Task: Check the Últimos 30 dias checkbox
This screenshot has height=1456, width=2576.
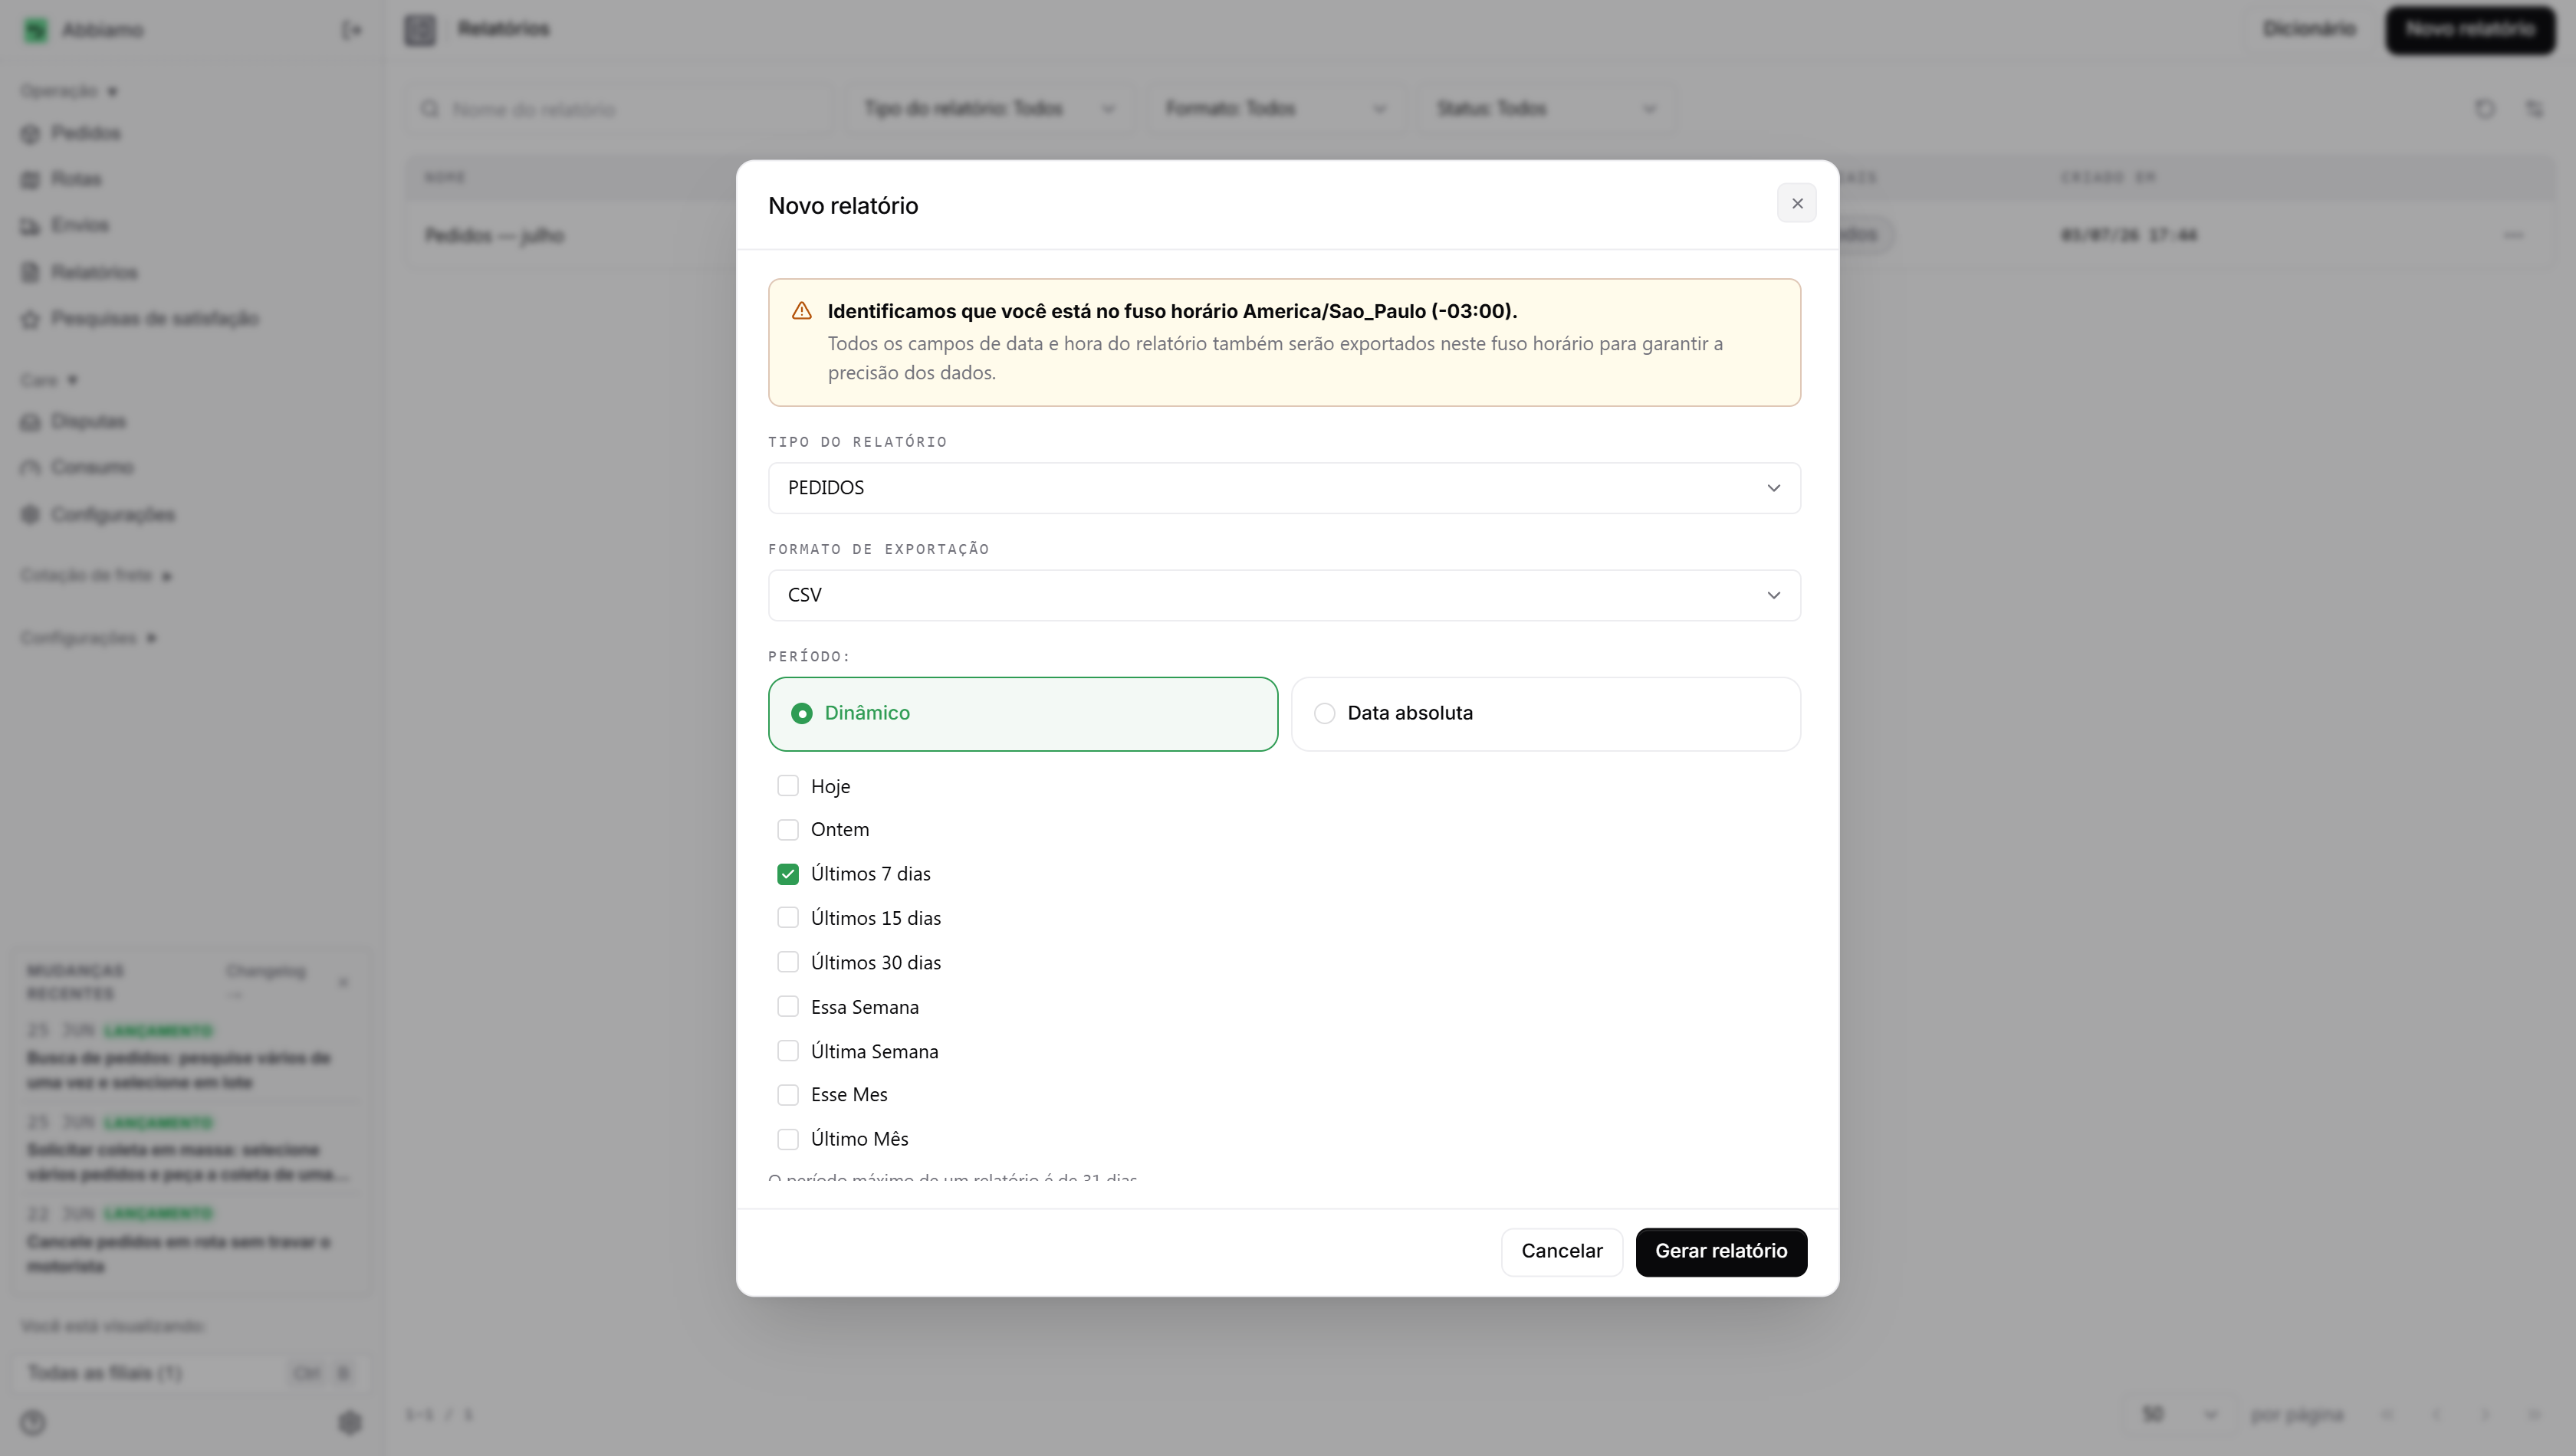Action: click(788, 962)
